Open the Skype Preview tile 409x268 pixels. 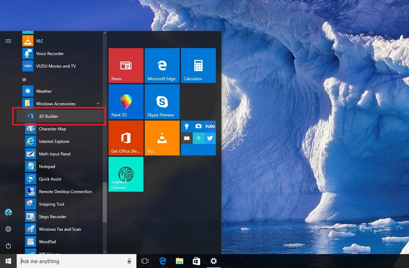162,102
